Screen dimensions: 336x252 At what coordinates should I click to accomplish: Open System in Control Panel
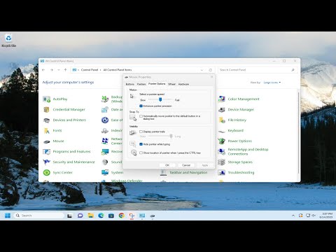pyautogui.click(x=112, y=172)
